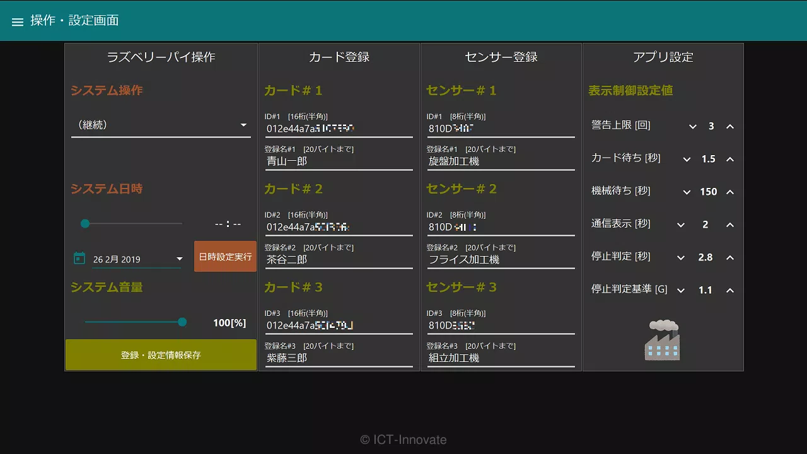The height and width of the screenshot is (454, 807).
Task: Decrease the カード待ち [秒] value
Action: click(x=687, y=160)
